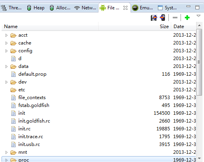The height and width of the screenshot is (162, 204).
Task: Select the mnt folder icon
Action: click(13, 152)
